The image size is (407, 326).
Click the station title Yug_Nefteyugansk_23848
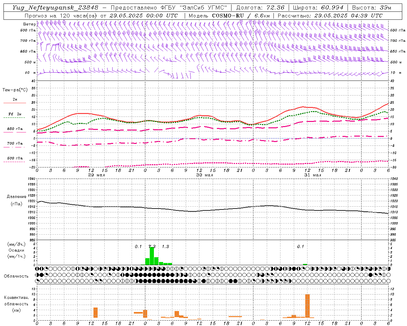[x=55, y=8]
